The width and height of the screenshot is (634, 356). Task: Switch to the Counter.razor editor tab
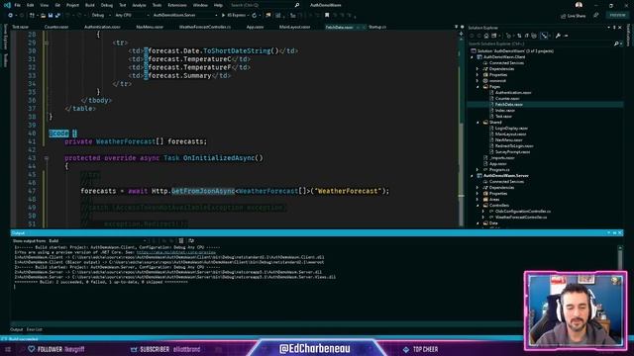click(x=56, y=27)
